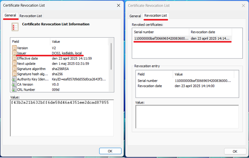Click OK in the left dialog
This screenshot has width=249, height=158.
110,151
